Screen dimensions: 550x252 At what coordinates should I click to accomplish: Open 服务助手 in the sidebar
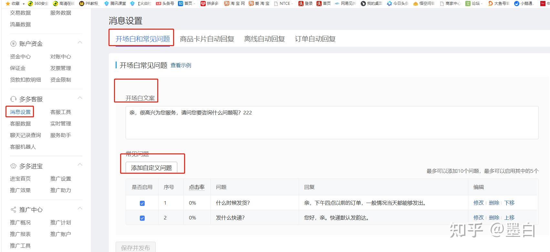[61, 135]
